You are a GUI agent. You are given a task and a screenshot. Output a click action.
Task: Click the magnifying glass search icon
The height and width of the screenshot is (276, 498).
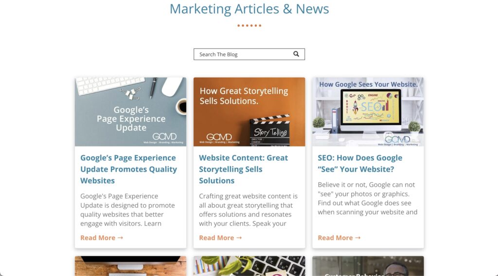296,54
